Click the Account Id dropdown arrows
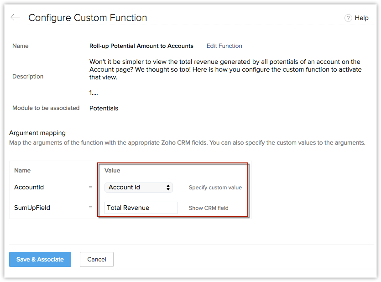The image size is (381, 282). 168,188
